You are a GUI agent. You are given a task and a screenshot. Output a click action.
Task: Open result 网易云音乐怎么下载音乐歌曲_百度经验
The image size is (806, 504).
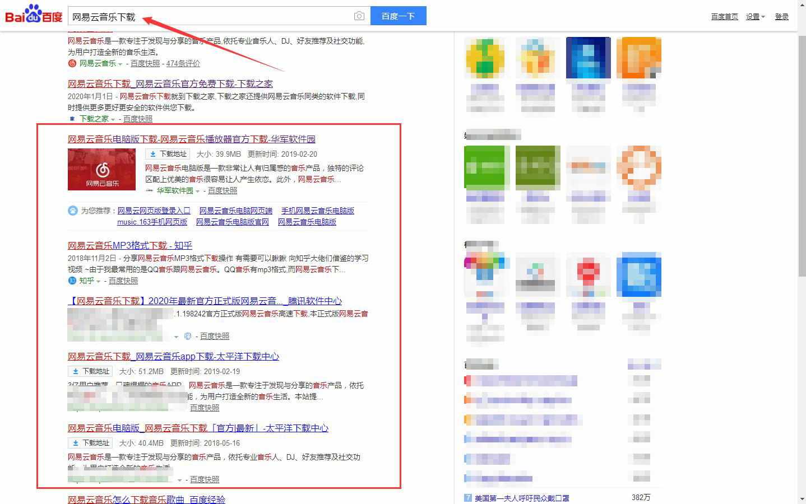(146, 499)
